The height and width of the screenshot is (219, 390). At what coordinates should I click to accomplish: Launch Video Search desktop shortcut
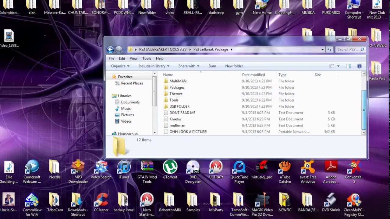(x=101, y=170)
